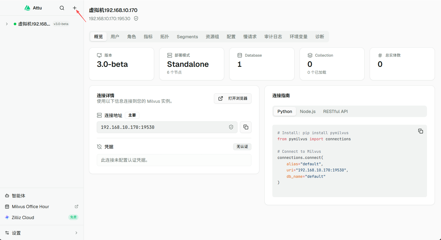Switch to the 审计日志 tab
This screenshot has height=240, width=441.
[x=273, y=37]
